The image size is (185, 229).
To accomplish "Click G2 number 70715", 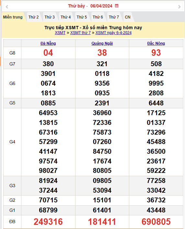I will [48, 200].
